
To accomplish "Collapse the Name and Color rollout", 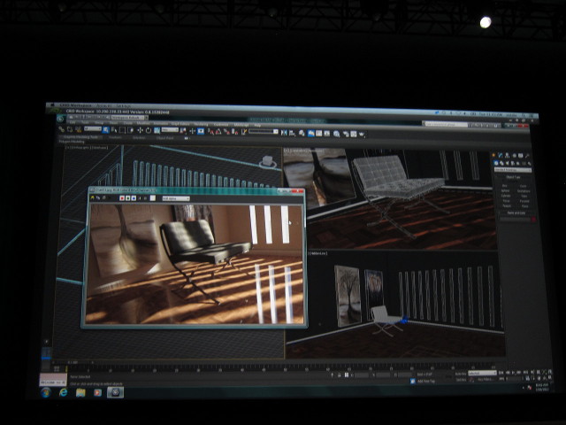I will click(x=516, y=212).
